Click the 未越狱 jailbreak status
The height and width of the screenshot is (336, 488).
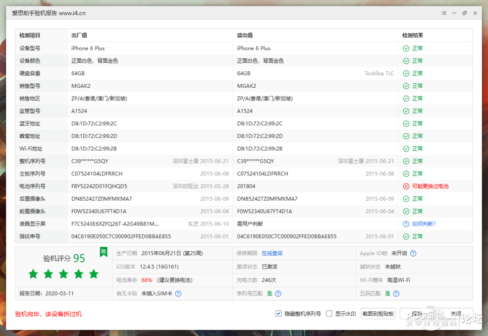pos(393,267)
